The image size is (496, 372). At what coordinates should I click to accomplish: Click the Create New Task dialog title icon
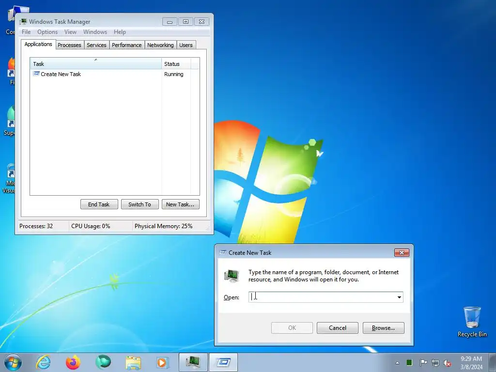[223, 252]
